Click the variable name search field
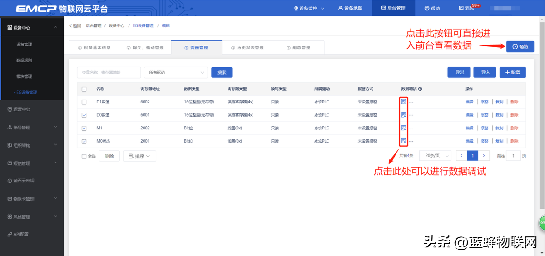Image resolution: width=545 pixels, height=256 pixels. tap(109, 72)
